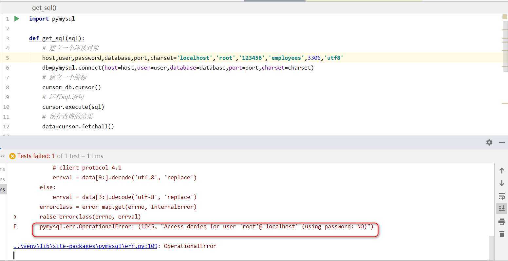Screen dimensions: 508x261
Task: Click line number 5 in the gutter
Action: click(x=7, y=58)
